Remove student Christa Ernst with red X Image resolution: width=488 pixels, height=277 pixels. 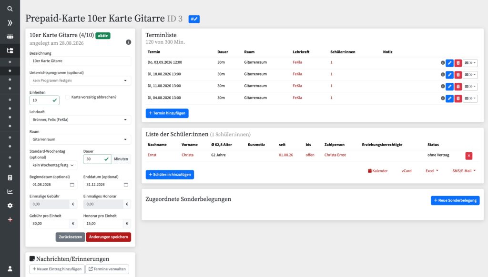469,156
